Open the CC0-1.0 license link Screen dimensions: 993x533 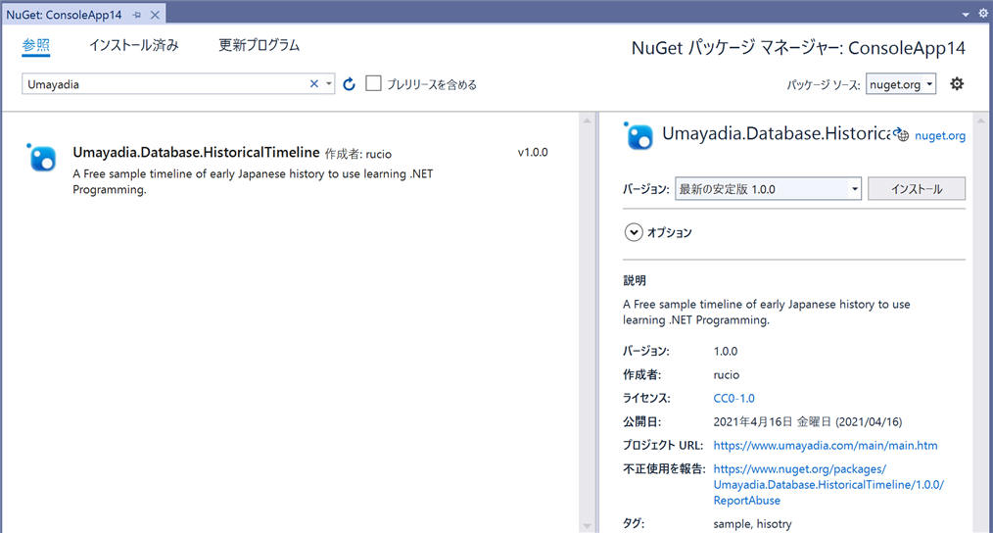734,398
